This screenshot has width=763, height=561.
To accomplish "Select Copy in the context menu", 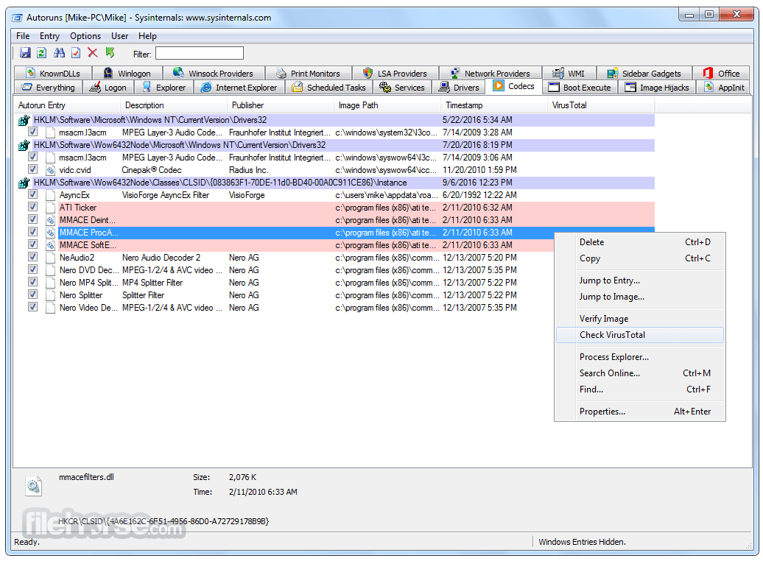I will tap(639, 259).
